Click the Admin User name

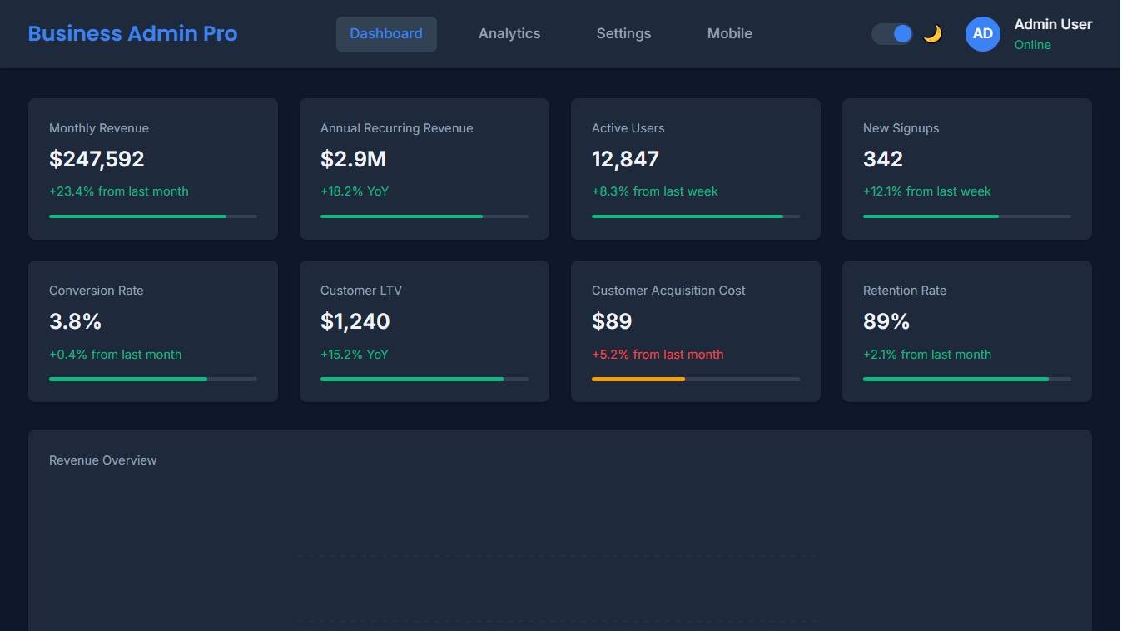(x=1053, y=24)
